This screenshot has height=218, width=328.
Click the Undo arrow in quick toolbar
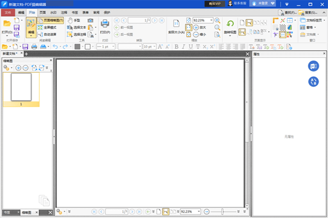[x=55, y=47]
